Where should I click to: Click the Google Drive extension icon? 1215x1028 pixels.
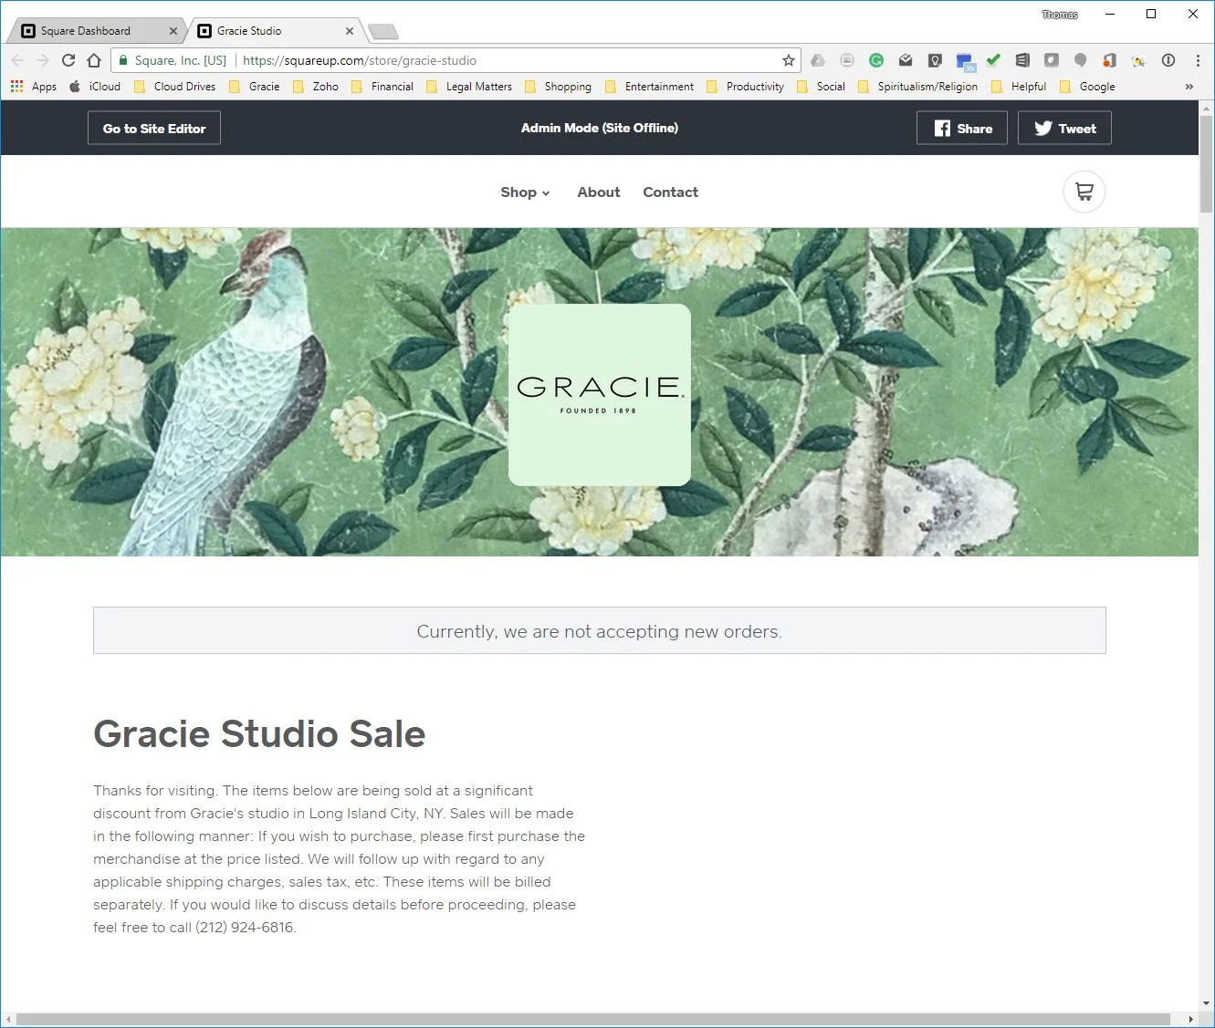(x=818, y=60)
